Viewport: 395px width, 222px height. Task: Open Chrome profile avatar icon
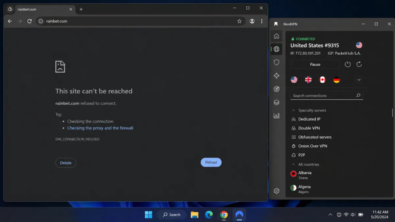pyautogui.click(x=252, y=21)
